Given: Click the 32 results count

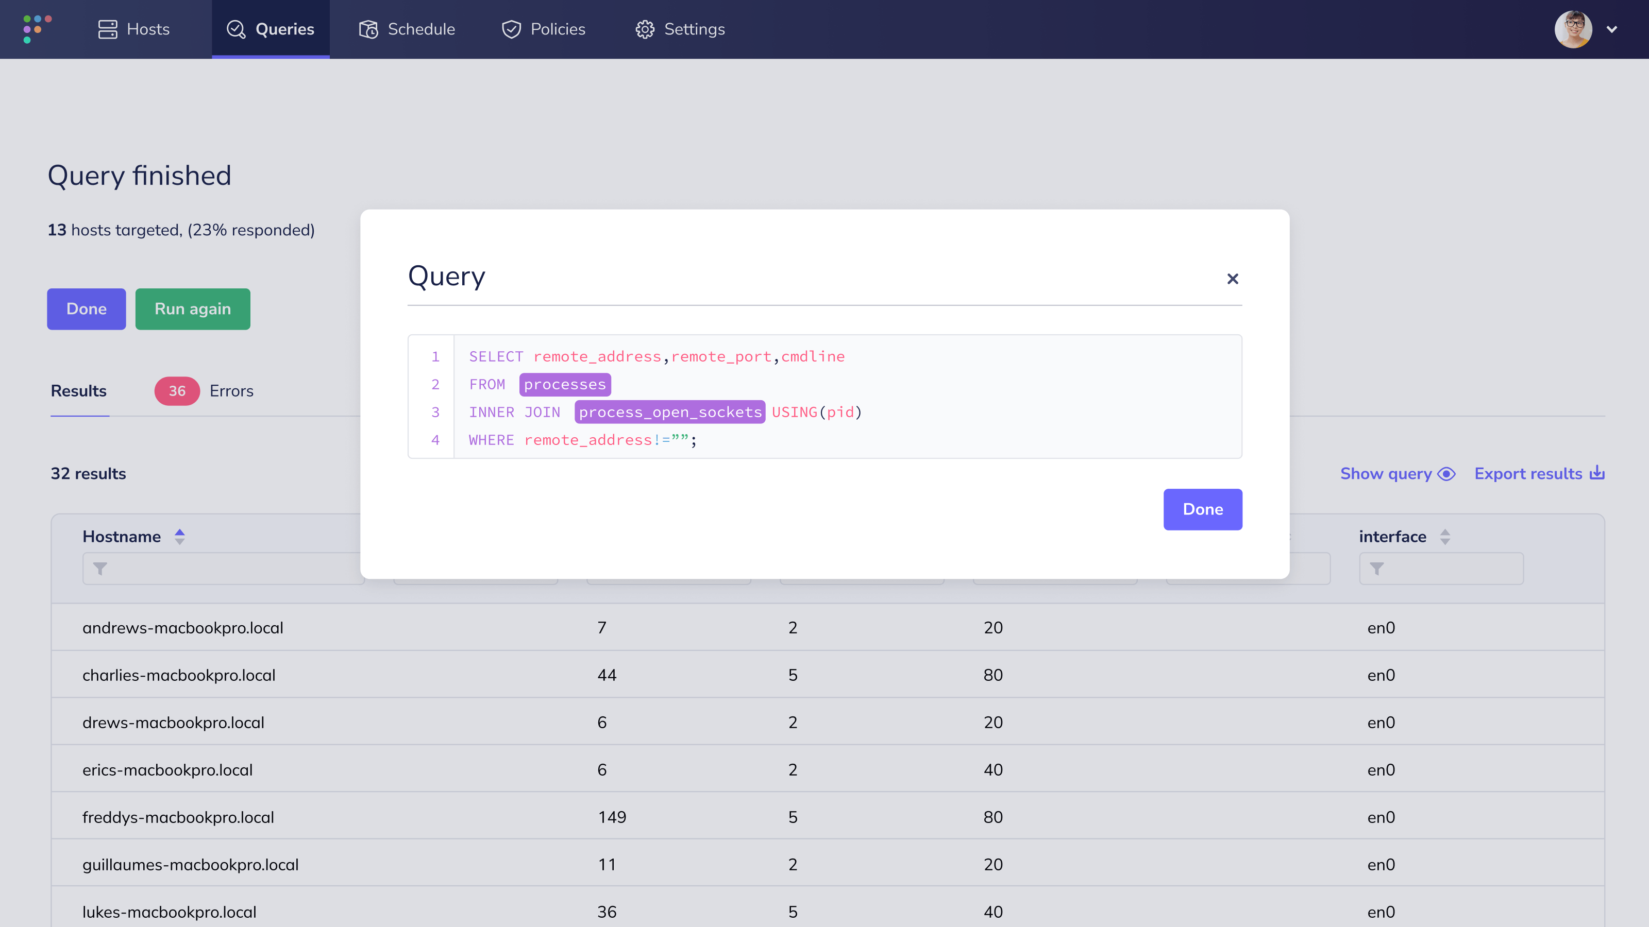Looking at the screenshot, I should tap(88, 474).
